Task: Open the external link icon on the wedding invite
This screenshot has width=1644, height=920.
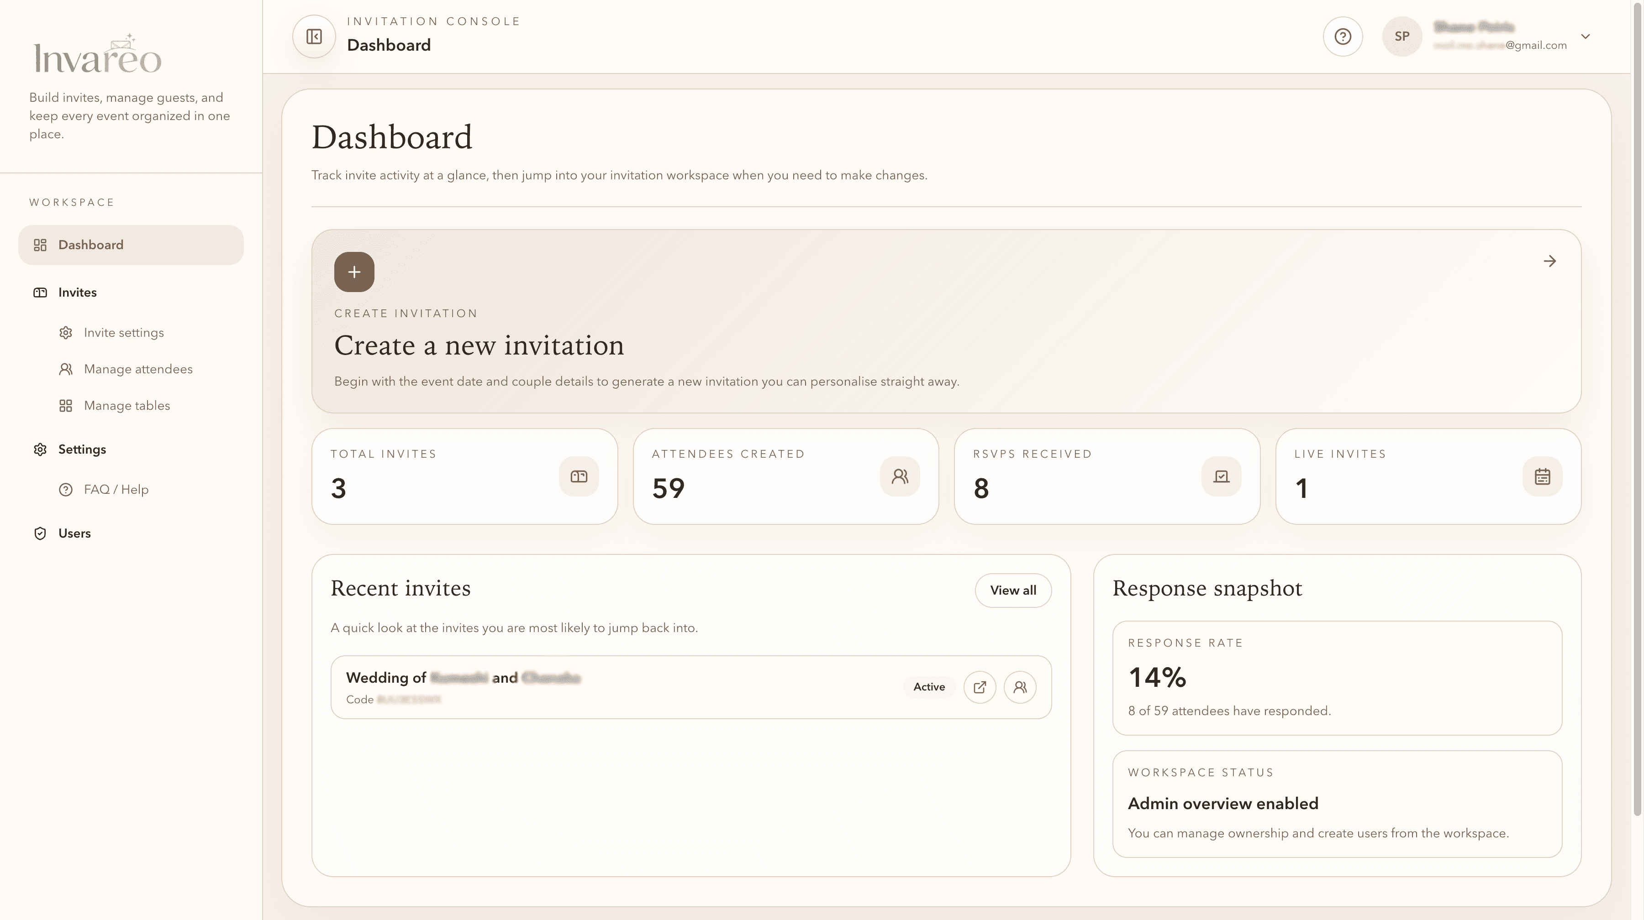Action: pos(980,687)
